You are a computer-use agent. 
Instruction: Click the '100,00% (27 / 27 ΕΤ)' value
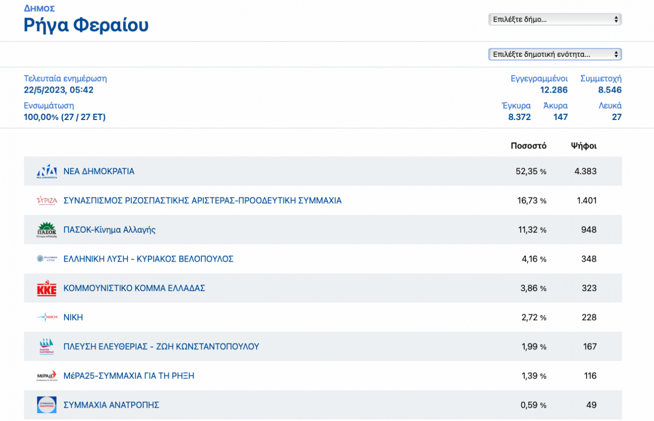pos(65,117)
